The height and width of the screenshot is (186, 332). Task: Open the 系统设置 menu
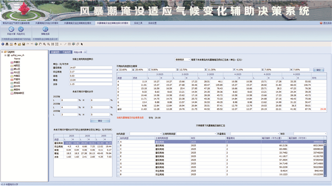pyautogui.click(x=152, y=23)
